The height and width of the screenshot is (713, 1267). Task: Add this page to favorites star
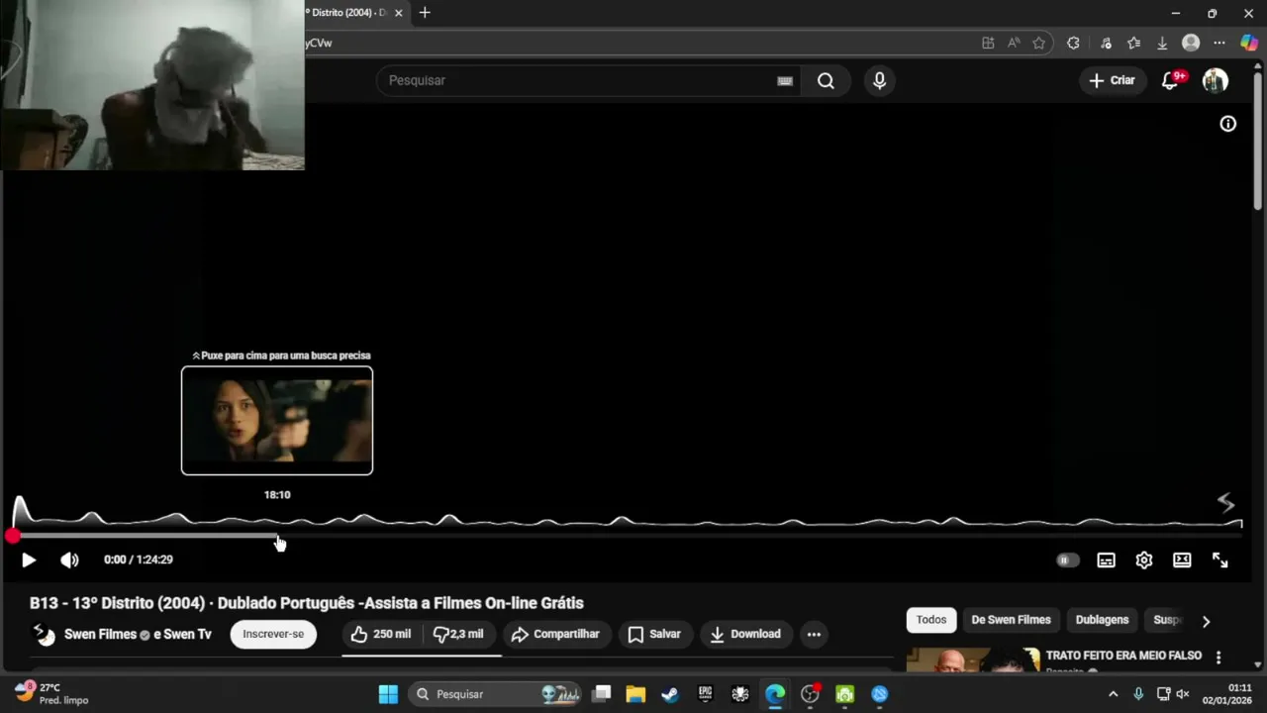pyautogui.click(x=1039, y=43)
